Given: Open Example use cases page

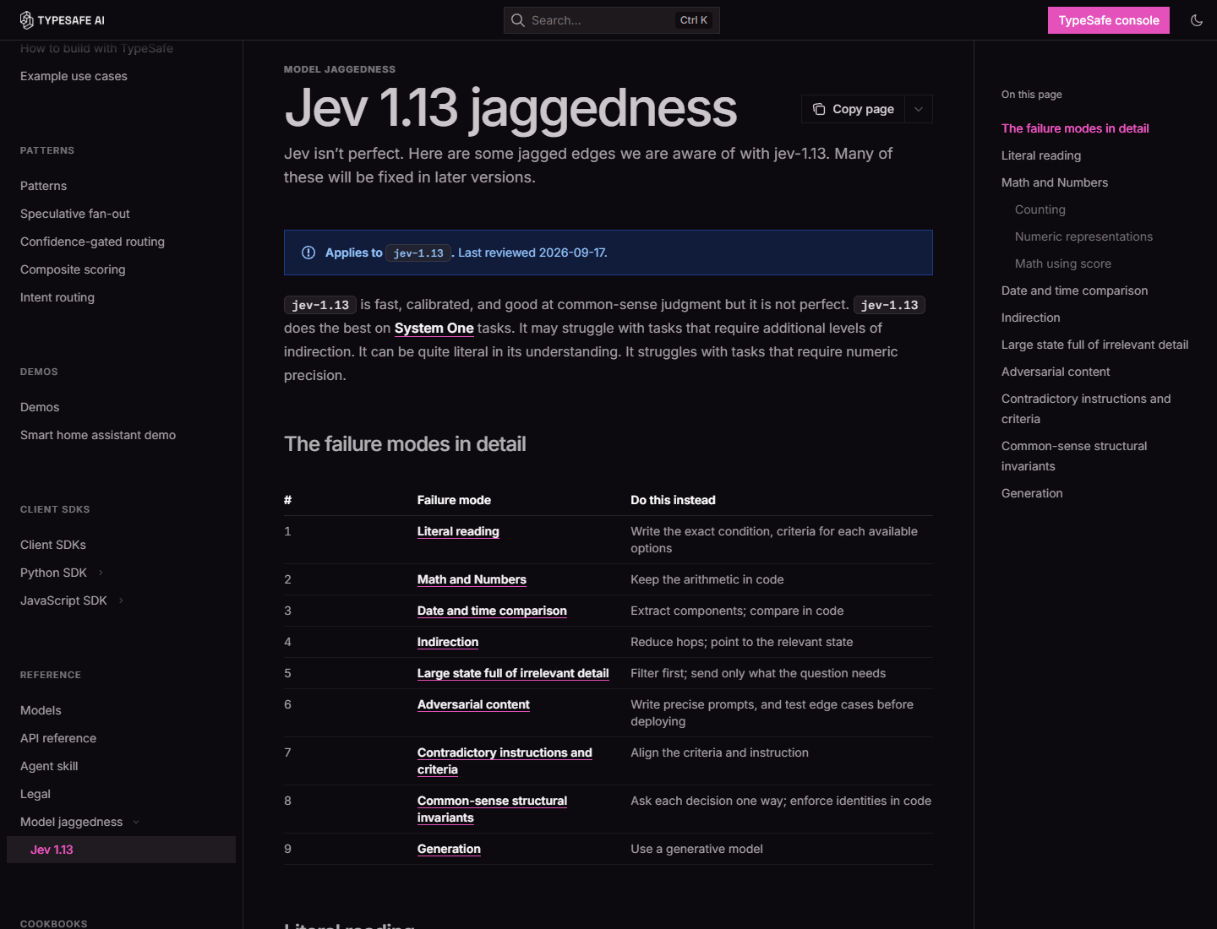Looking at the screenshot, I should (x=74, y=76).
